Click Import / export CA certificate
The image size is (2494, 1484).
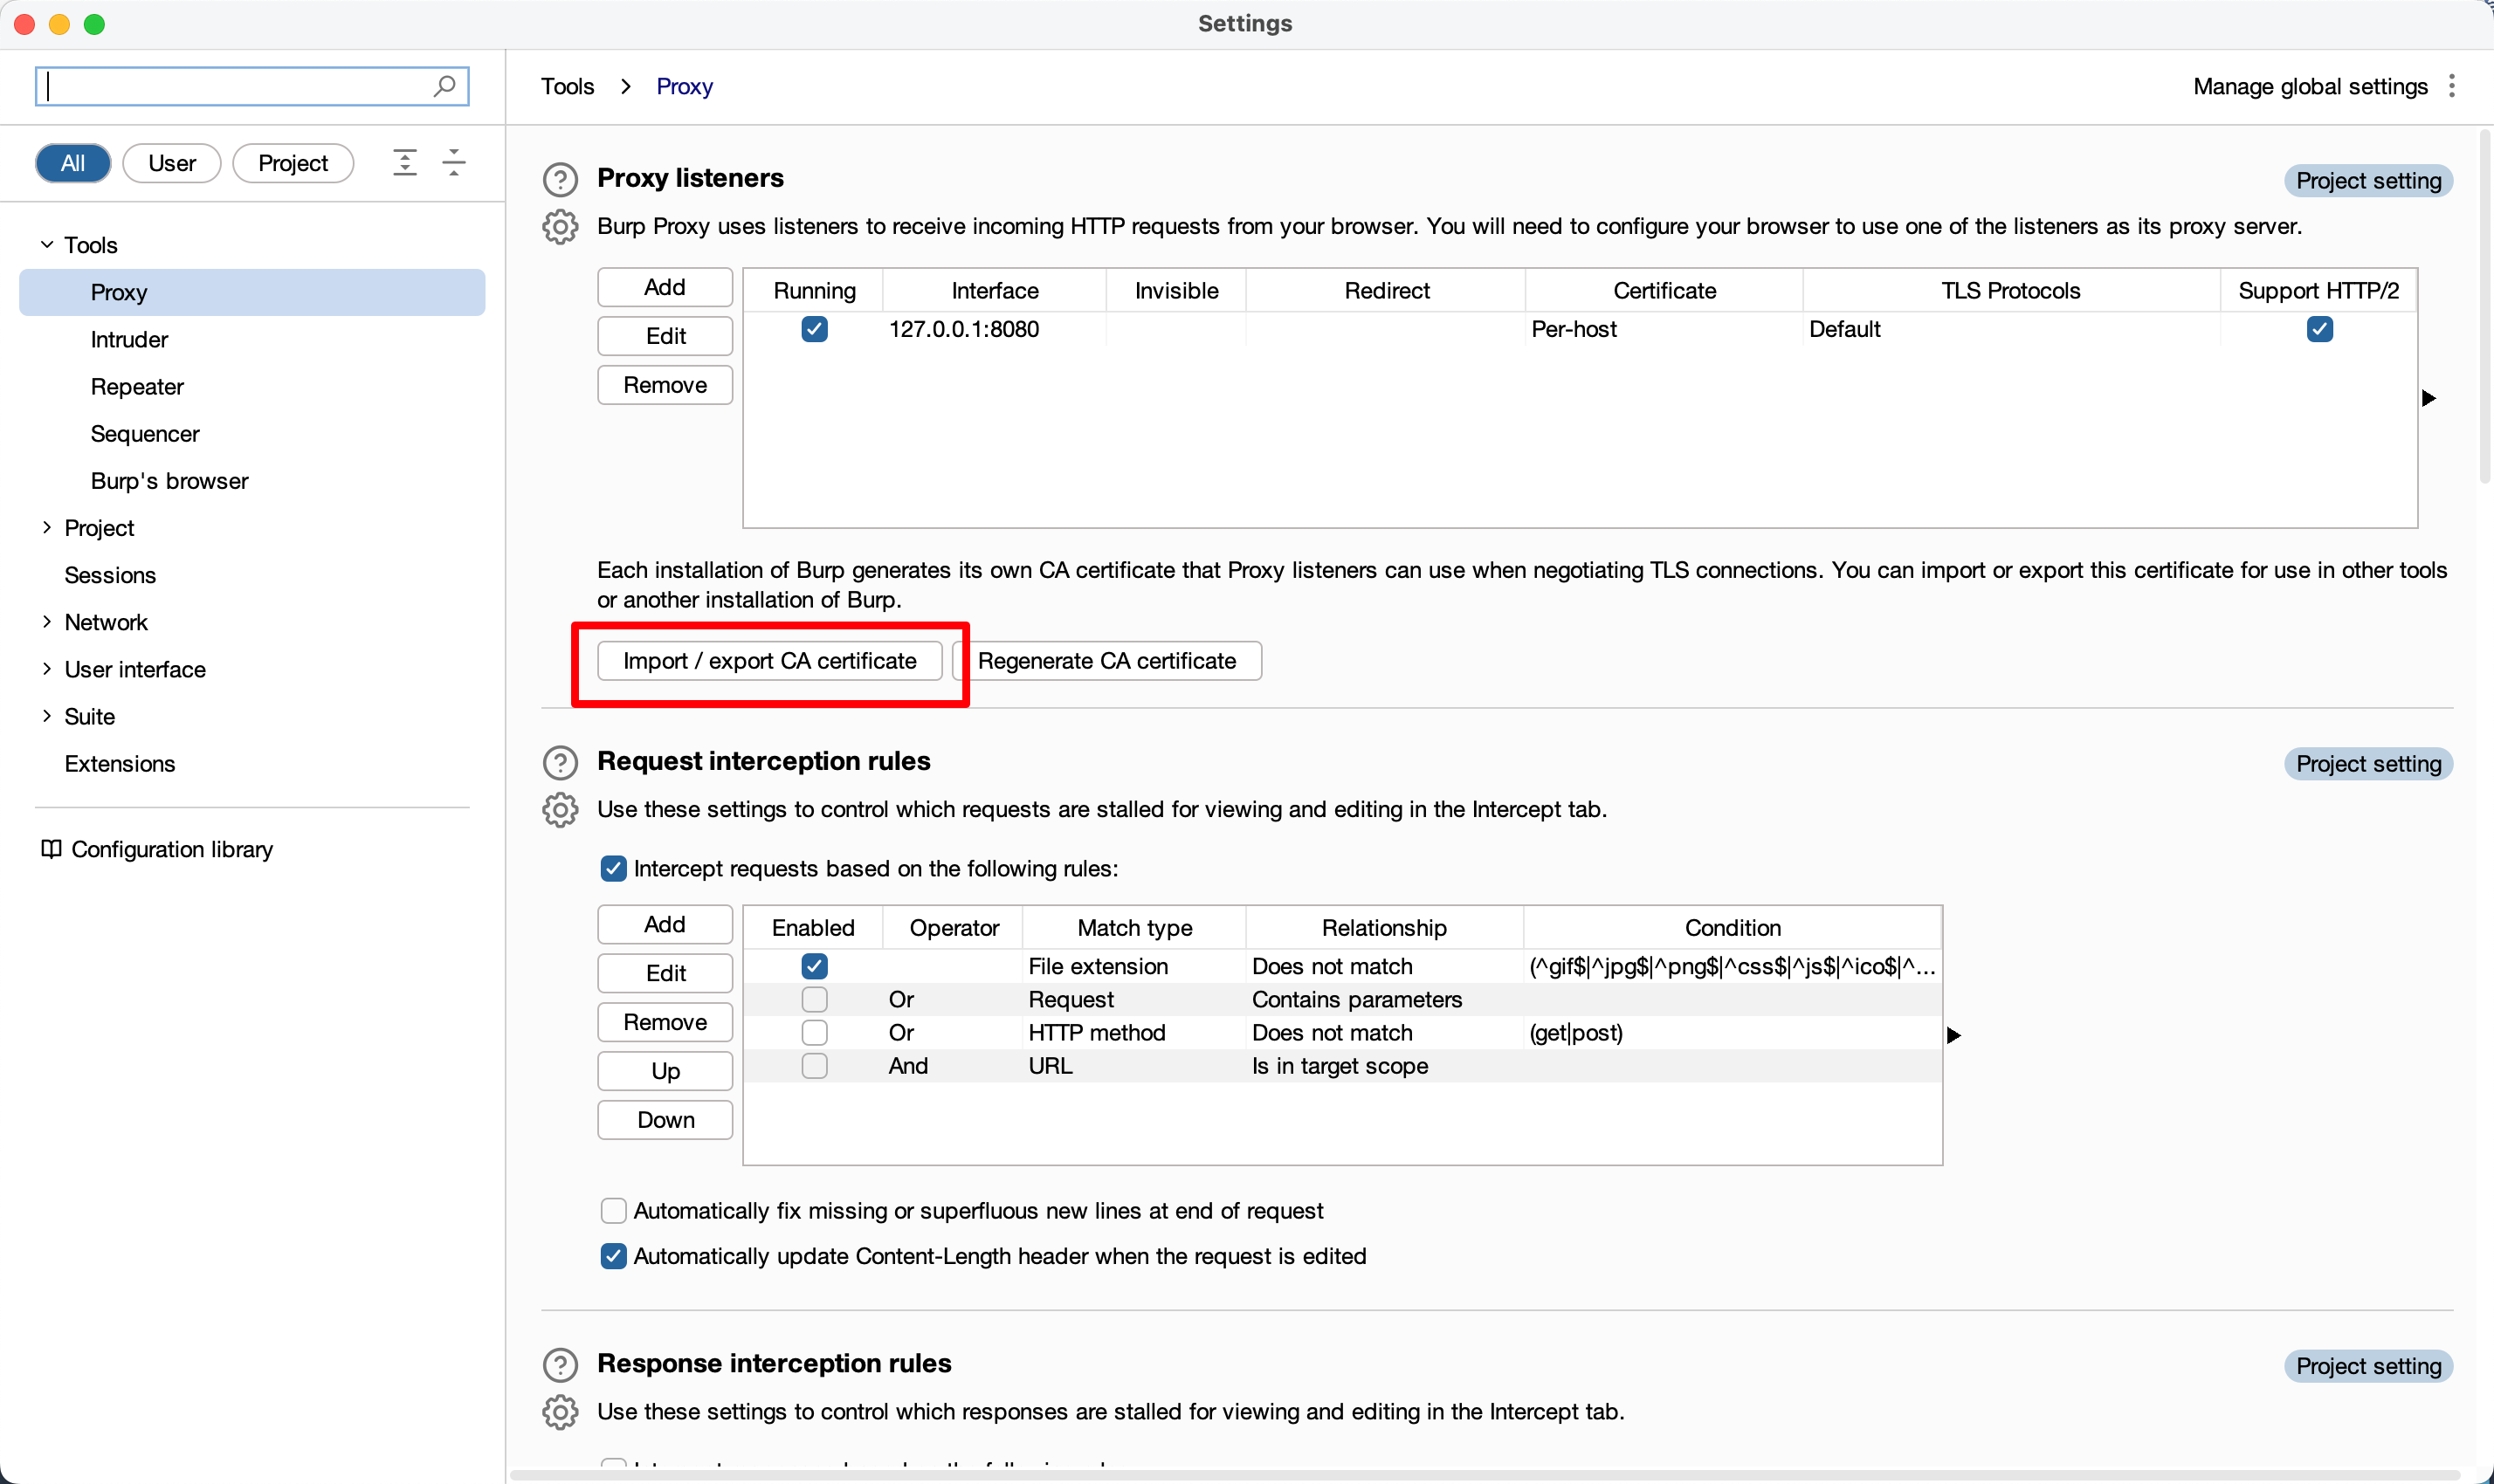point(769,661)
